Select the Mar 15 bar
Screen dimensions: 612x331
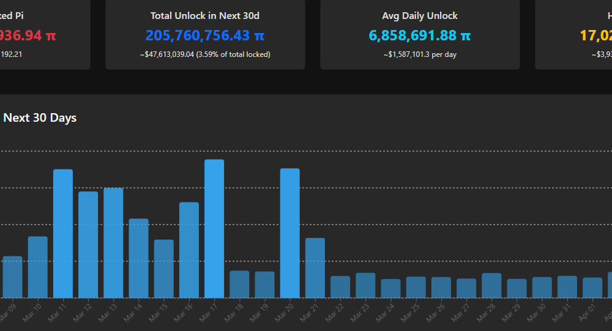coord(164,269)
